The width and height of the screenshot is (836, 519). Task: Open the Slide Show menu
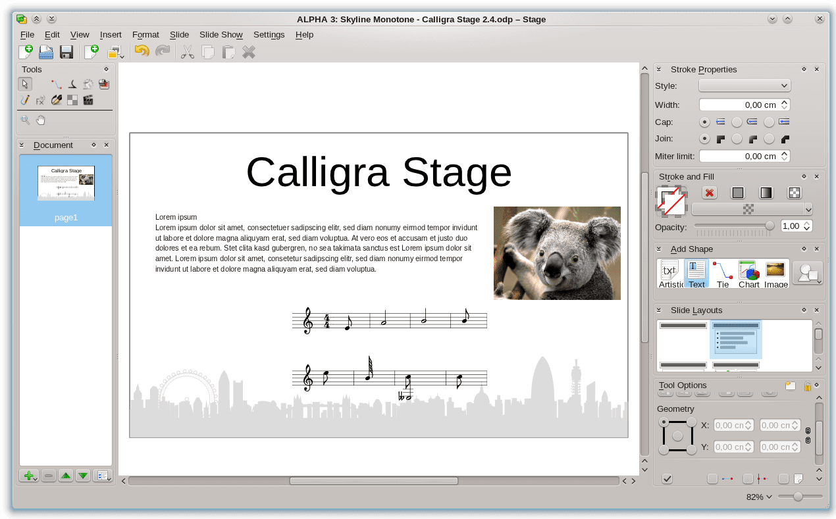221,34
